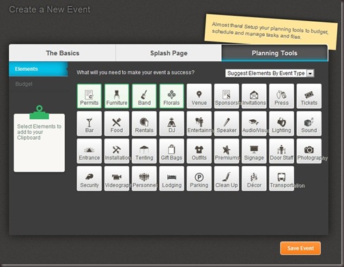
Task: Add the Speaker microphone element
Action: (x=227, y=123)
